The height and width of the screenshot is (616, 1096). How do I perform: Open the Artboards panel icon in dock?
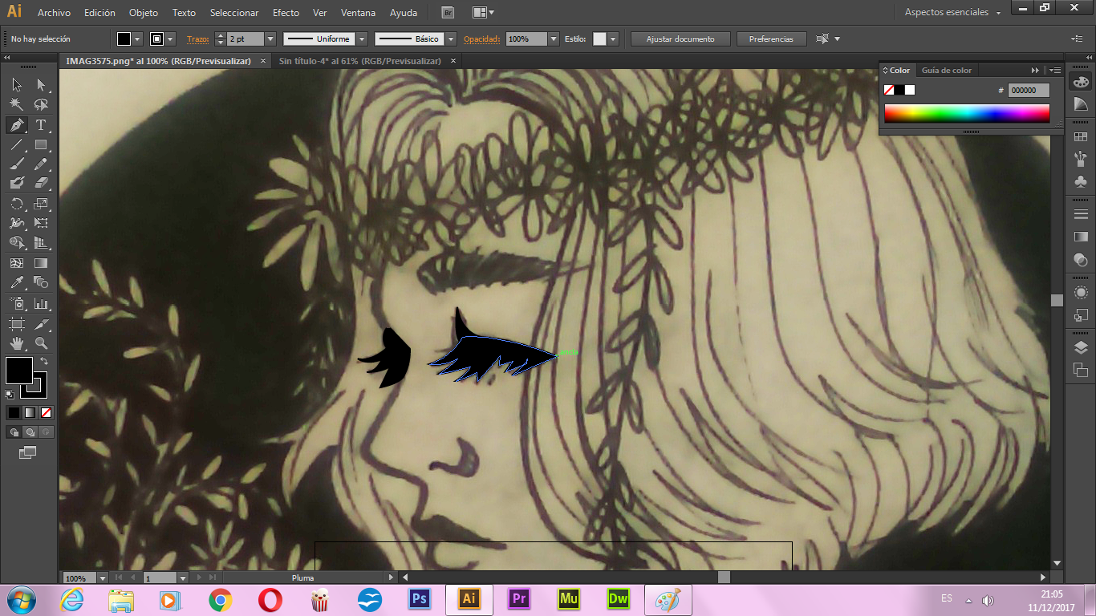(x=1080, y=370)
